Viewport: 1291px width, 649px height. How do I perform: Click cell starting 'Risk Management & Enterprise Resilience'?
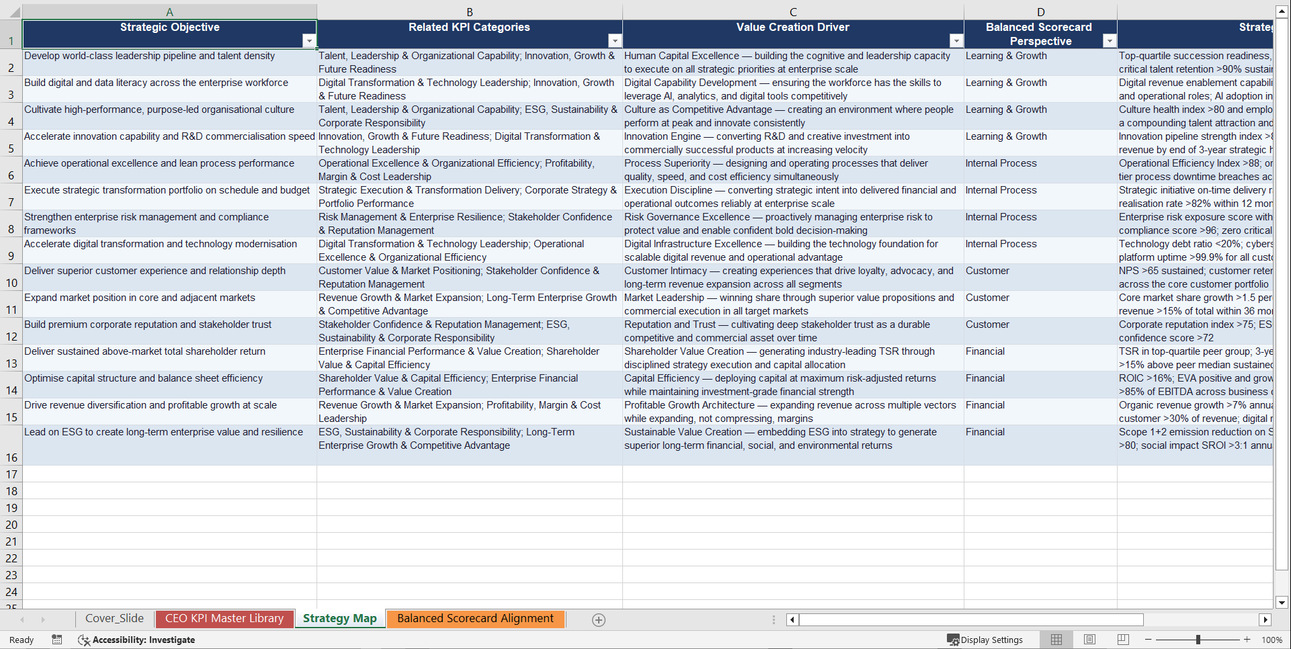pos(470,223)
